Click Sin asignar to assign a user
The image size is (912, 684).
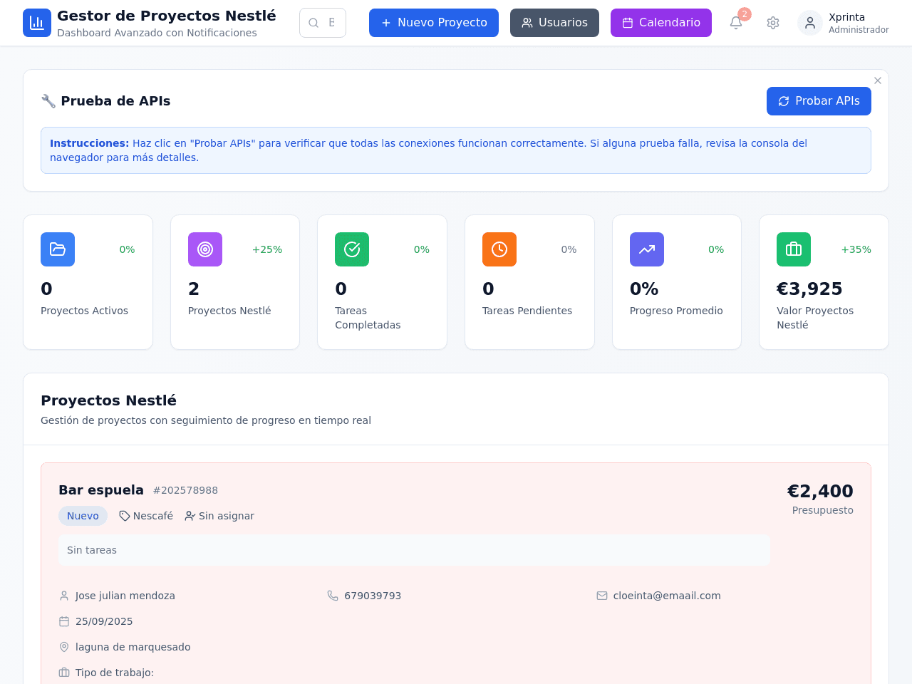219,516
